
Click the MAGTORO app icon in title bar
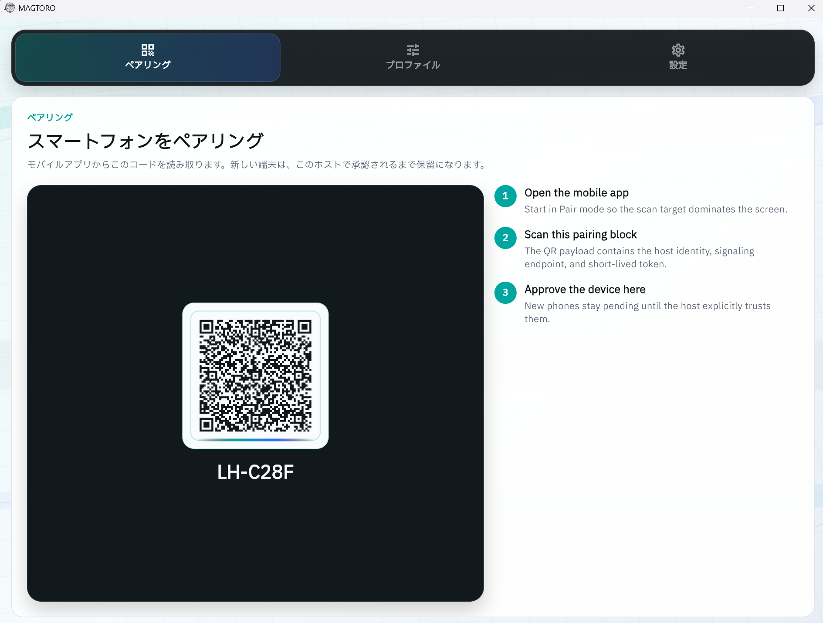[9, 8]
